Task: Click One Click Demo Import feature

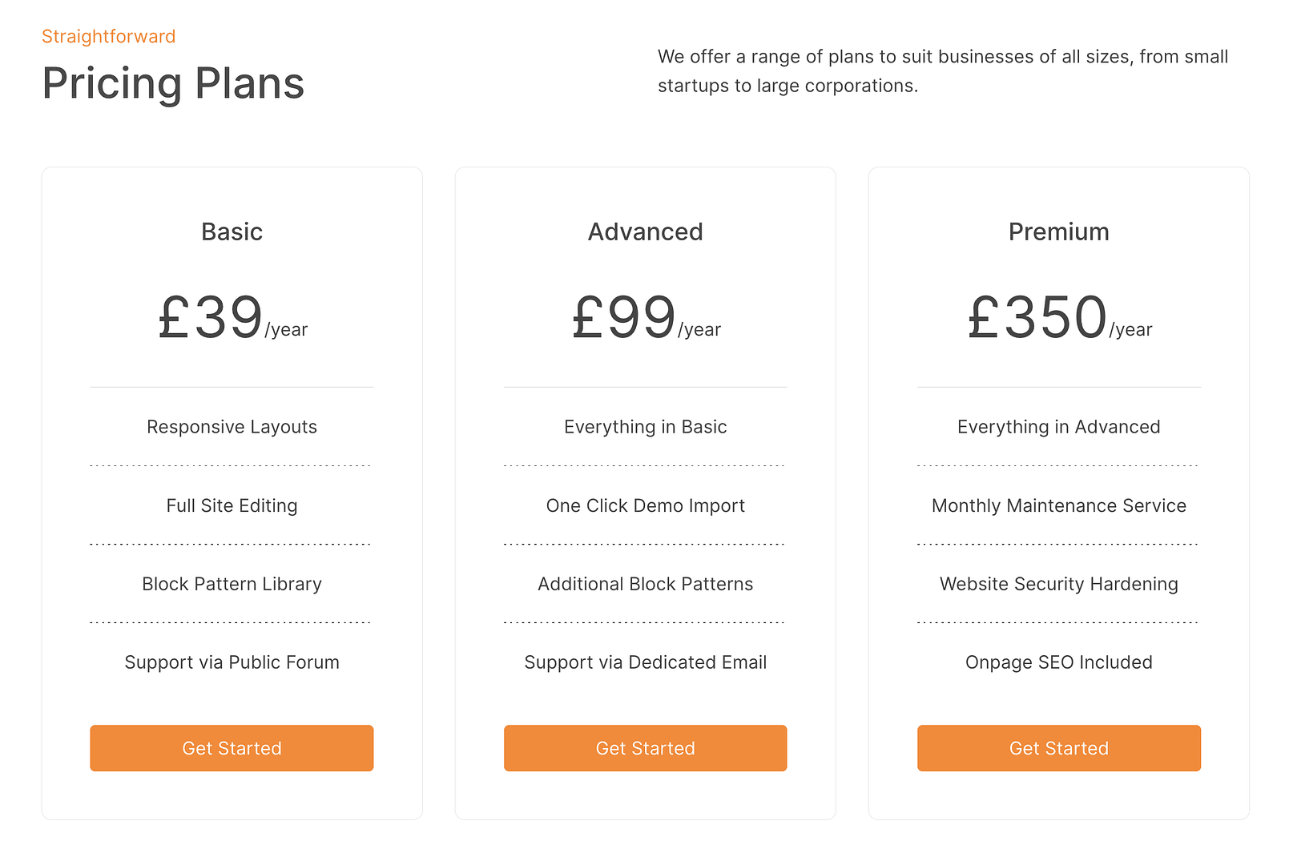Action: click(x=645, y=505)
